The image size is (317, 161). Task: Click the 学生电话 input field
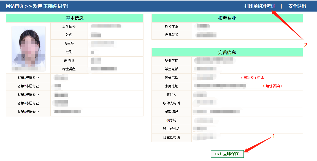point(209,69)
